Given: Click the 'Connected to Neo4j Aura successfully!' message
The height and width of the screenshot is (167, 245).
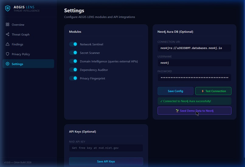Looking at the screenshot, I should click(x=194, y=101).
